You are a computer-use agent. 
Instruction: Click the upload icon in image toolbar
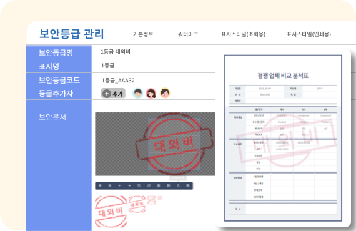tap(178, 185)
